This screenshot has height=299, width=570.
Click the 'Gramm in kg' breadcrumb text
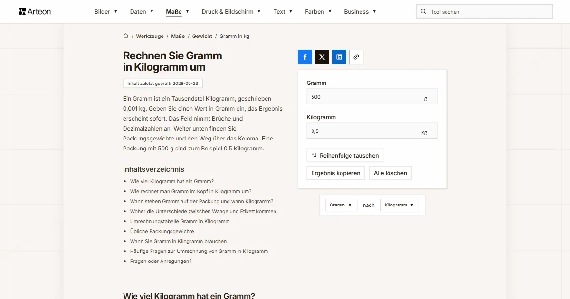pos(235,36)
